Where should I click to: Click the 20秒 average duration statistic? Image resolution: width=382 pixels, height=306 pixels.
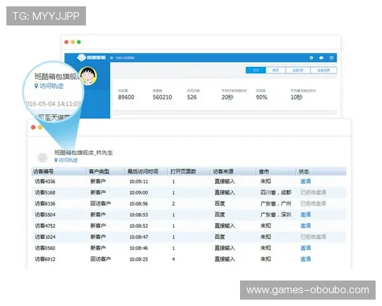tap(227, 97)
